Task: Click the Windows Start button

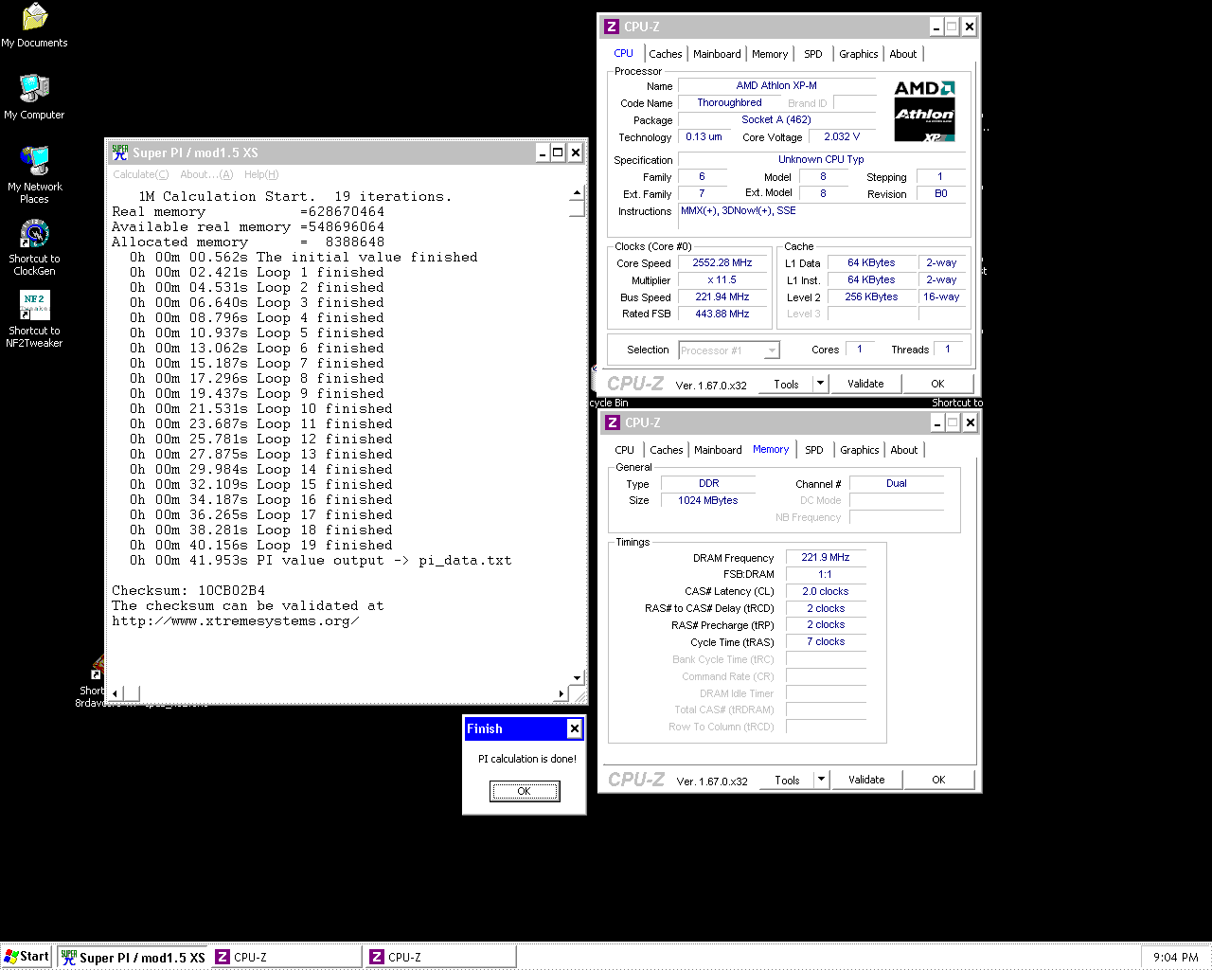Action: tap(27, 957)
